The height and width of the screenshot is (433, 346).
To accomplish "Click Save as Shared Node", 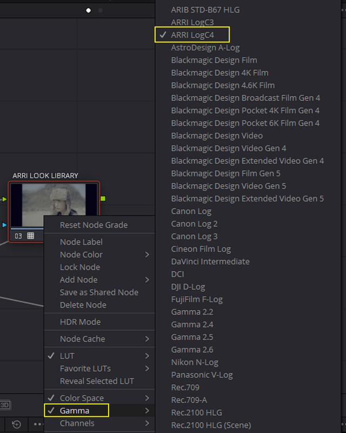I will (99, 292).
